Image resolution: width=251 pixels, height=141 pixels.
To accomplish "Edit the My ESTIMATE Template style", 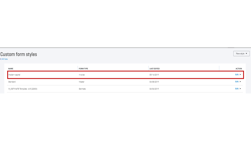I will pyautogui.click(x=237, y=89).
